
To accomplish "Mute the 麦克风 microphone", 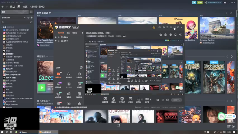I will point(138,100).
